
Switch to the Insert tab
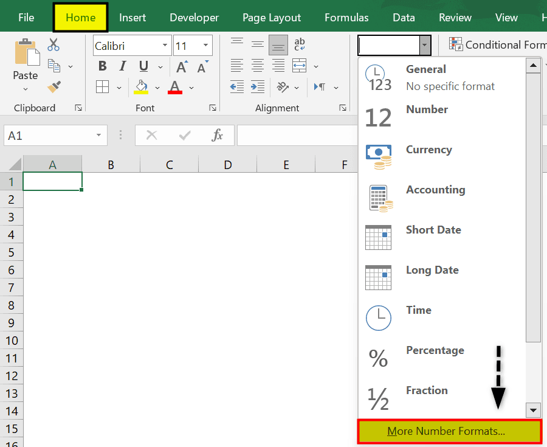pyautogui.click(x=132, y=18)
